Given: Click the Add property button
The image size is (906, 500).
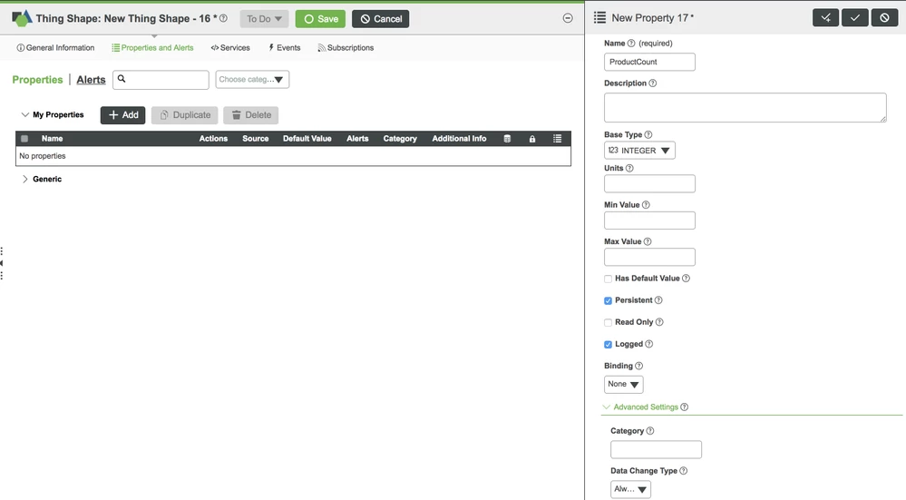Looking at the screenshot, I should coord(123,115).
